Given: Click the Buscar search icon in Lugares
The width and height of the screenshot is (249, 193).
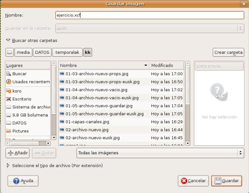Looking at the screenshot, I should [x=8, y=74].
